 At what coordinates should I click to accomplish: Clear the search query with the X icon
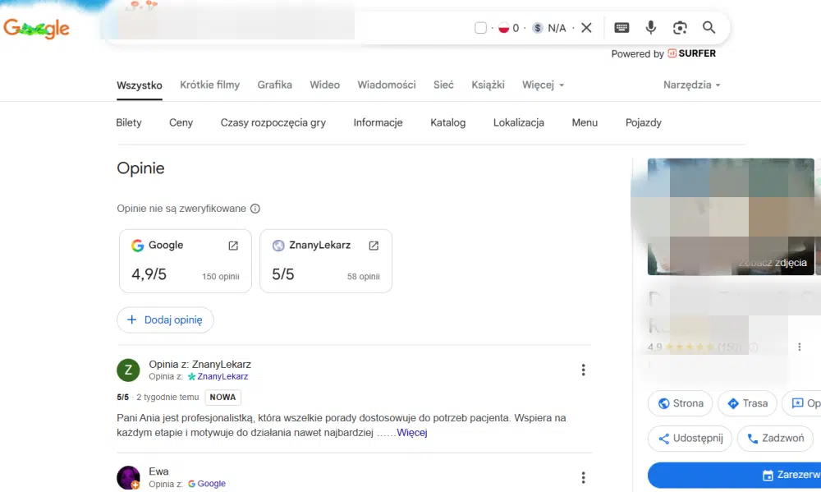click(586, 27)
